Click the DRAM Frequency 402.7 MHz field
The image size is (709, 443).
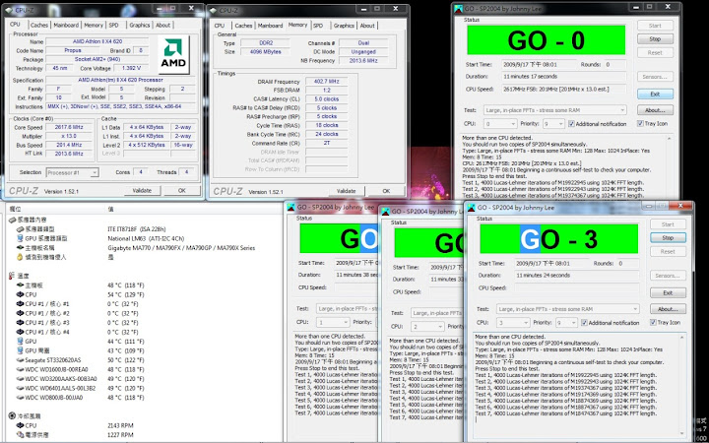[x=326, y=82]
